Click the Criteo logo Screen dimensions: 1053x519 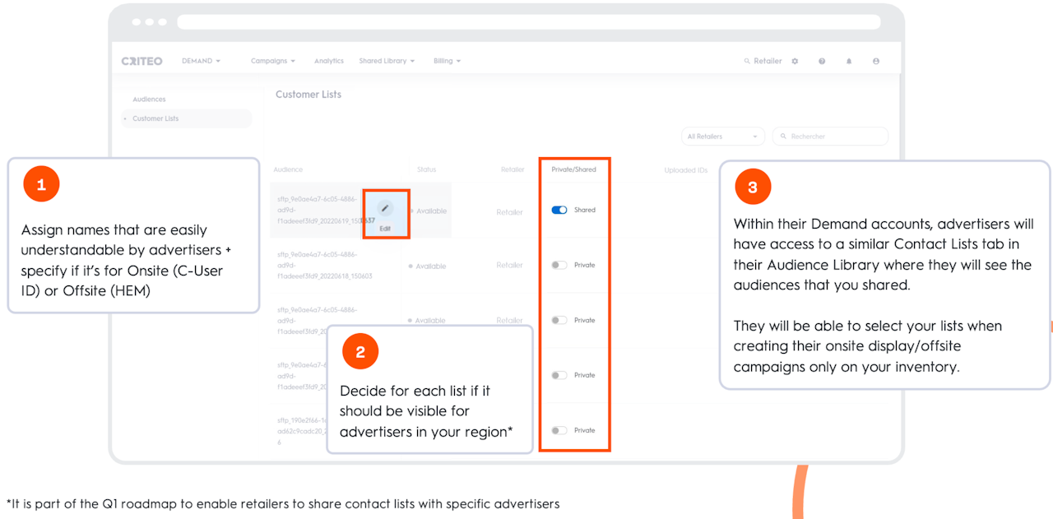141,61
